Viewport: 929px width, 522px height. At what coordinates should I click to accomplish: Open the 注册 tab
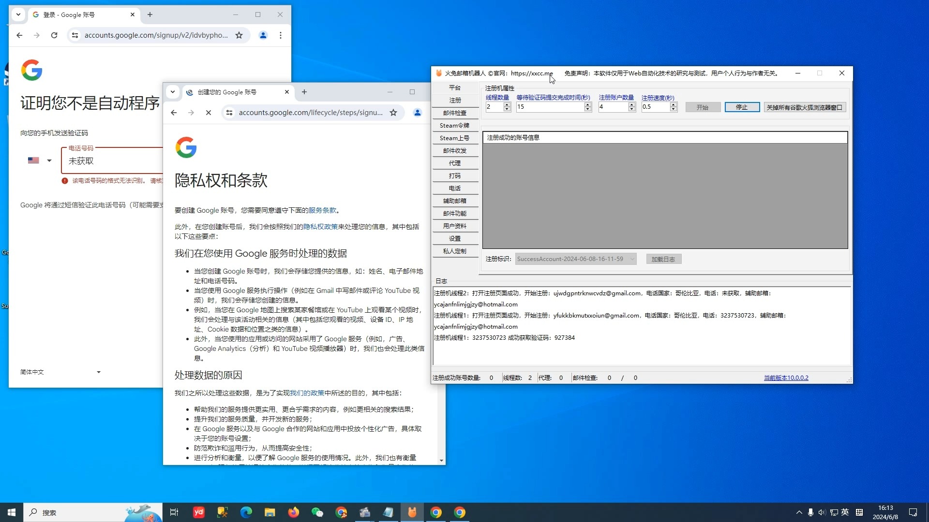coord(455,101)
